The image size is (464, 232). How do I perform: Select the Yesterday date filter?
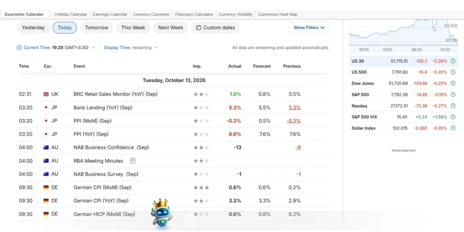tap(33, 28)
